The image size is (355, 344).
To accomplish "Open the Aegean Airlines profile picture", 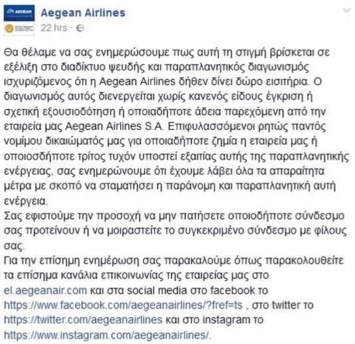I will pos(19,20).
